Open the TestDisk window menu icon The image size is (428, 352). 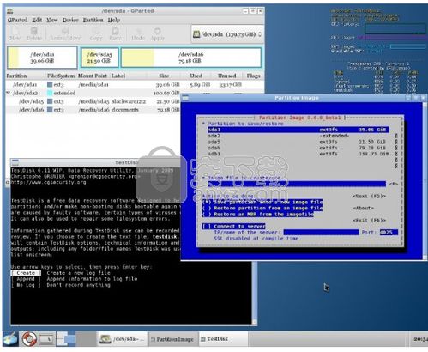click(x=15, y=162)
